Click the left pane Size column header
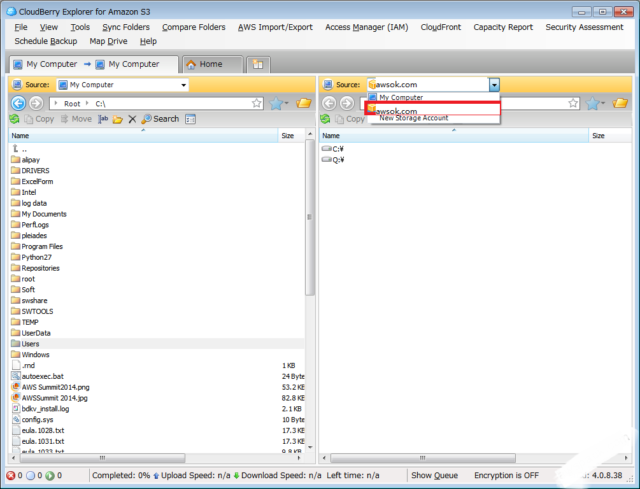Viewport: 640px width, 489px height. (x=292, y=136)
